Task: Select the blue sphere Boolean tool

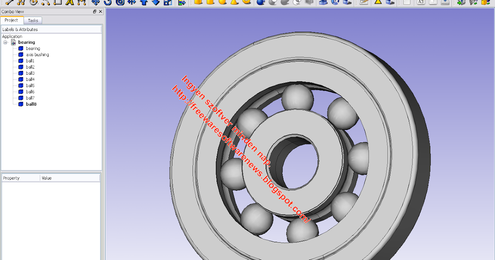Action: point(261,2)
